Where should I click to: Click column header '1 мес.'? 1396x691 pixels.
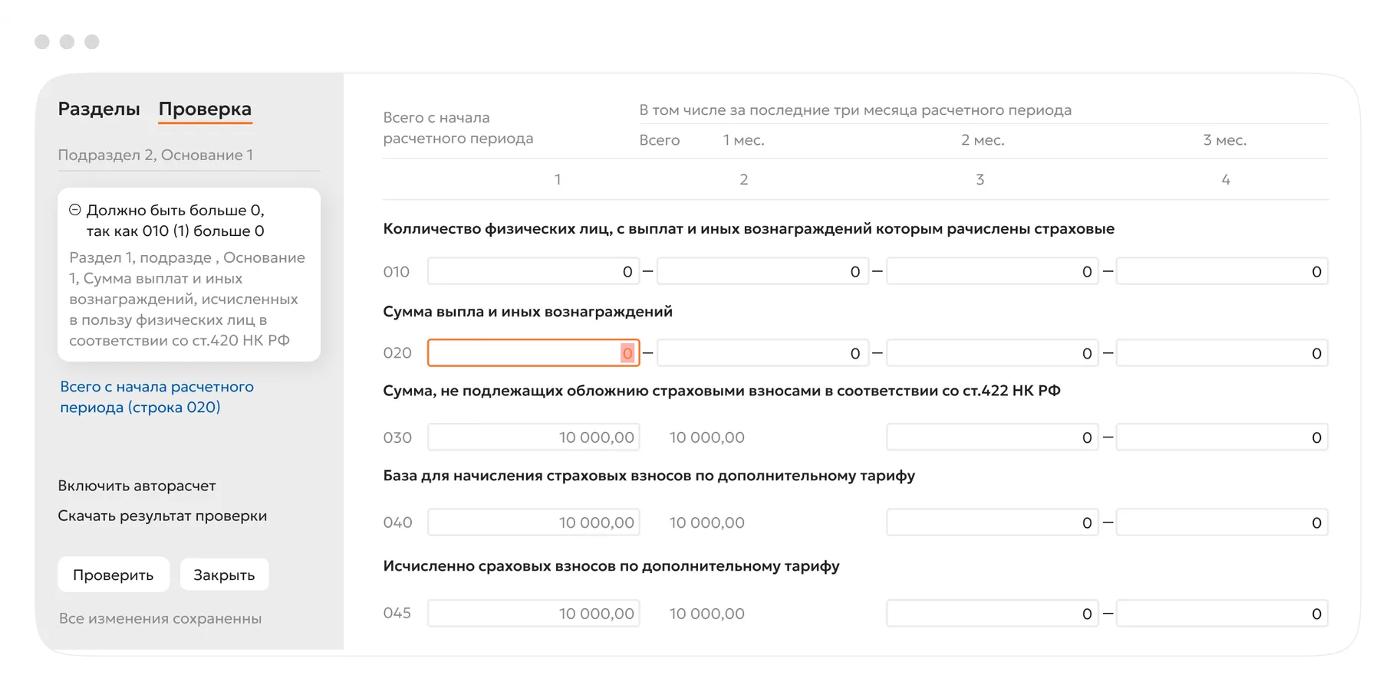click(744, 140)
